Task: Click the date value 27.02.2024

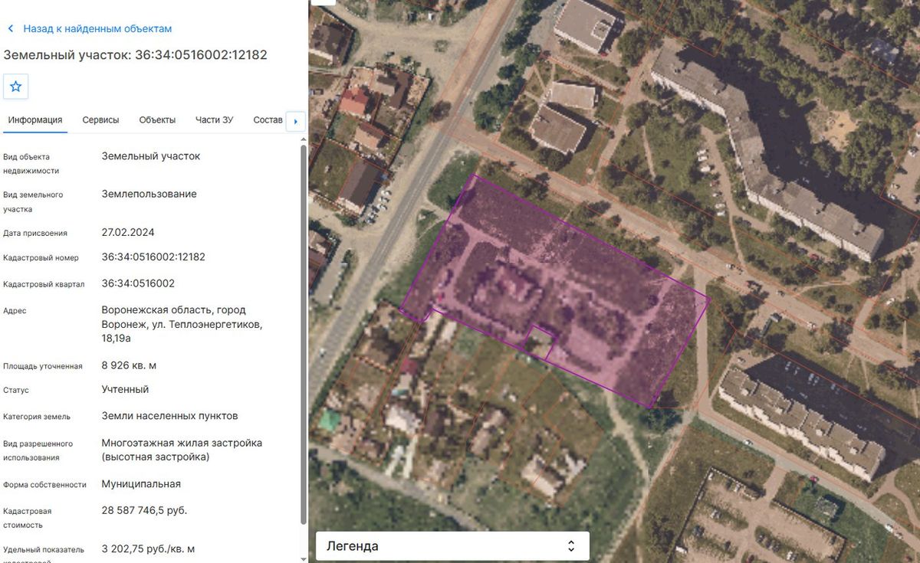Action: (128, 232)
